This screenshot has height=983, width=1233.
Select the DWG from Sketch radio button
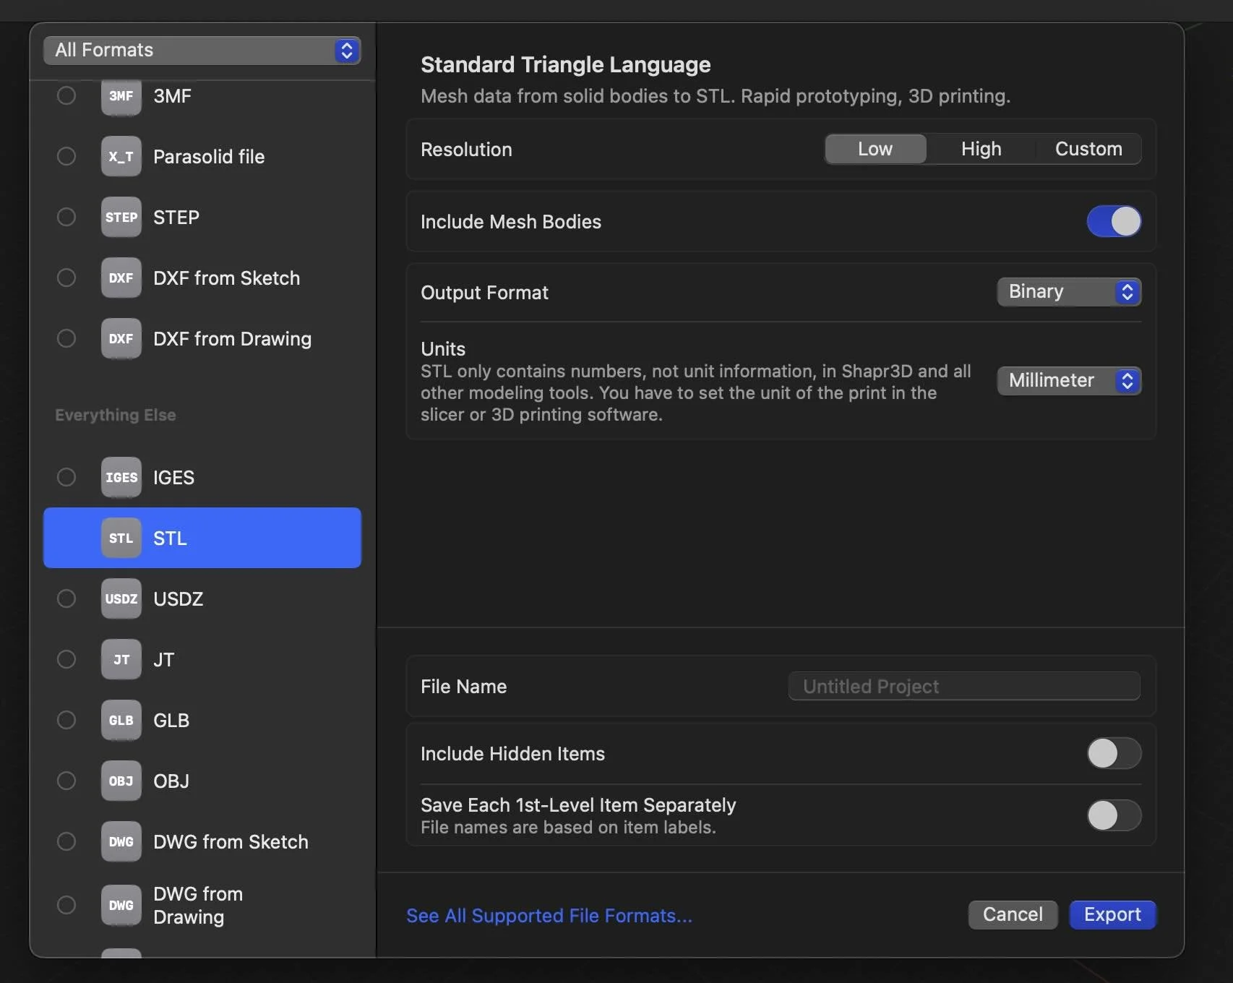tap(66, 841)
